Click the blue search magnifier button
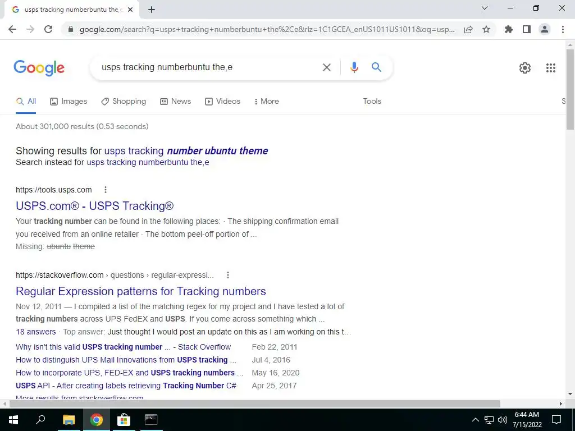The height and width of the screenshot is (431, 575). pyautogui.click(x=376, y=67)
